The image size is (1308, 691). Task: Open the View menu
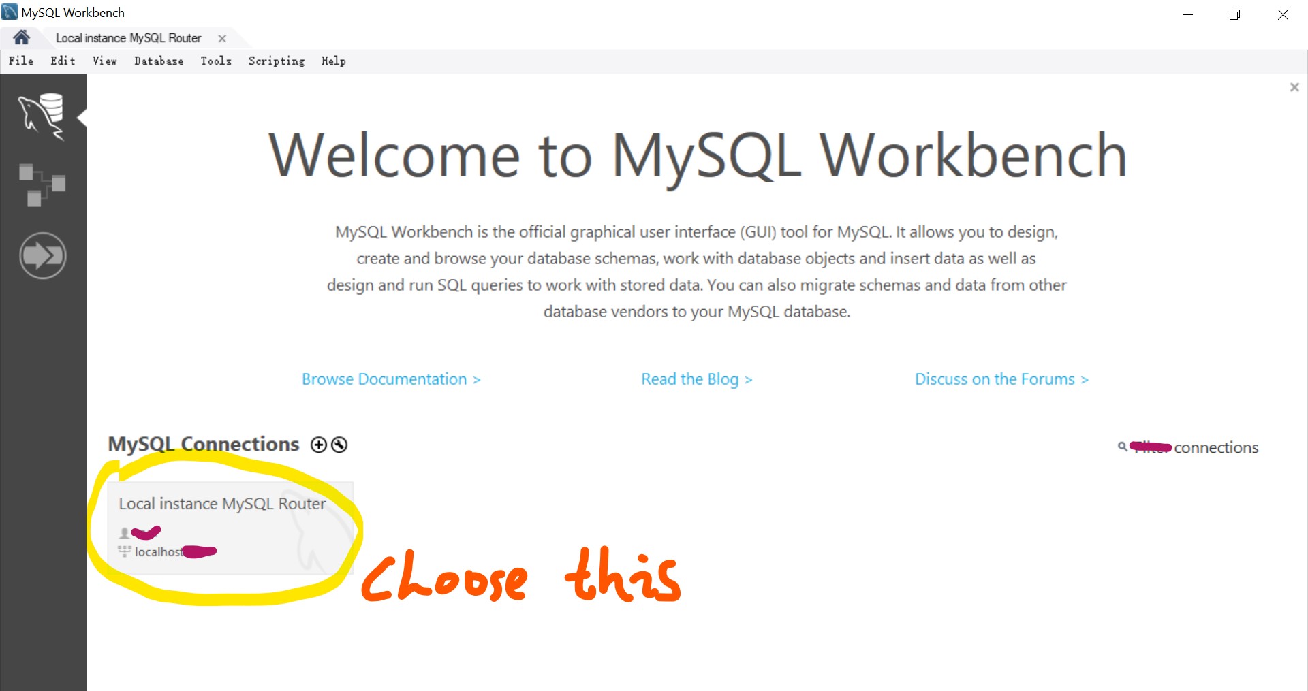pyautogui.click(x=105, y=61)
